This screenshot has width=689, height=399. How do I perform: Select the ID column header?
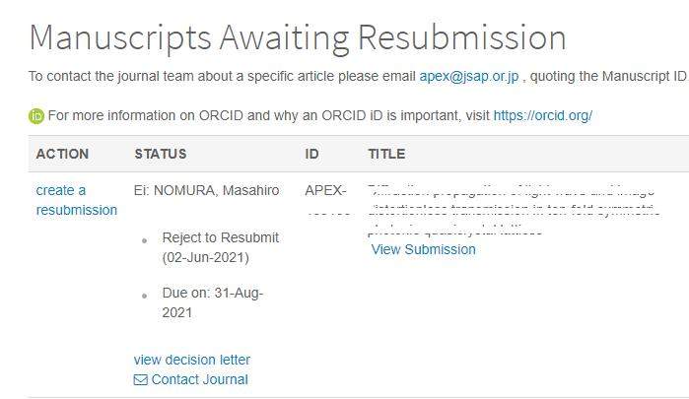311,154
